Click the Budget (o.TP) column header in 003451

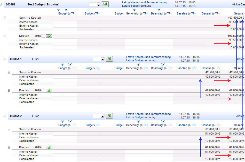(x=67, y=14)
